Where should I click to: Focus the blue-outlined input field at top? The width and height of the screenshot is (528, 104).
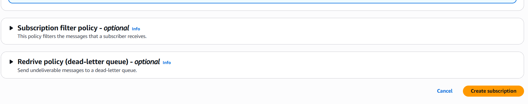[x=262, y=1]
